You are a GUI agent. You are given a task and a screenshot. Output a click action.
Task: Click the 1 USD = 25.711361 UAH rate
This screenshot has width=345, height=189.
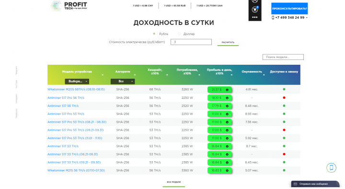209,6
